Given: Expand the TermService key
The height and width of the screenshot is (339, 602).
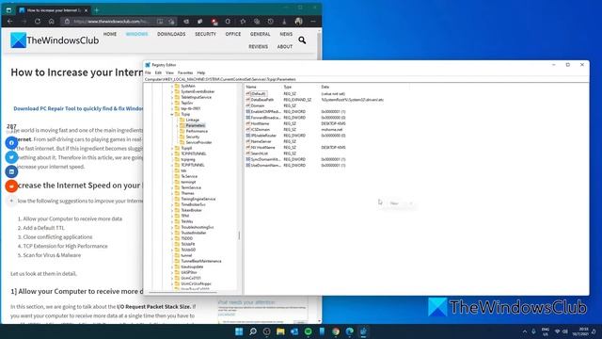Looking at the screenshot, I should 172,187.
